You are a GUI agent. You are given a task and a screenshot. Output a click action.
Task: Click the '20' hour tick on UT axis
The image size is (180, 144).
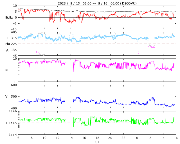pyautogui.click(x=110, y=138)
